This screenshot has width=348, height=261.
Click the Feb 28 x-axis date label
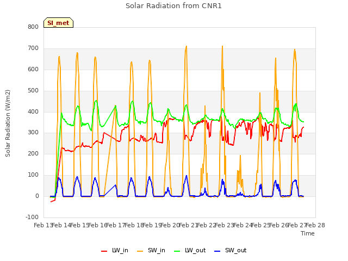315,226
